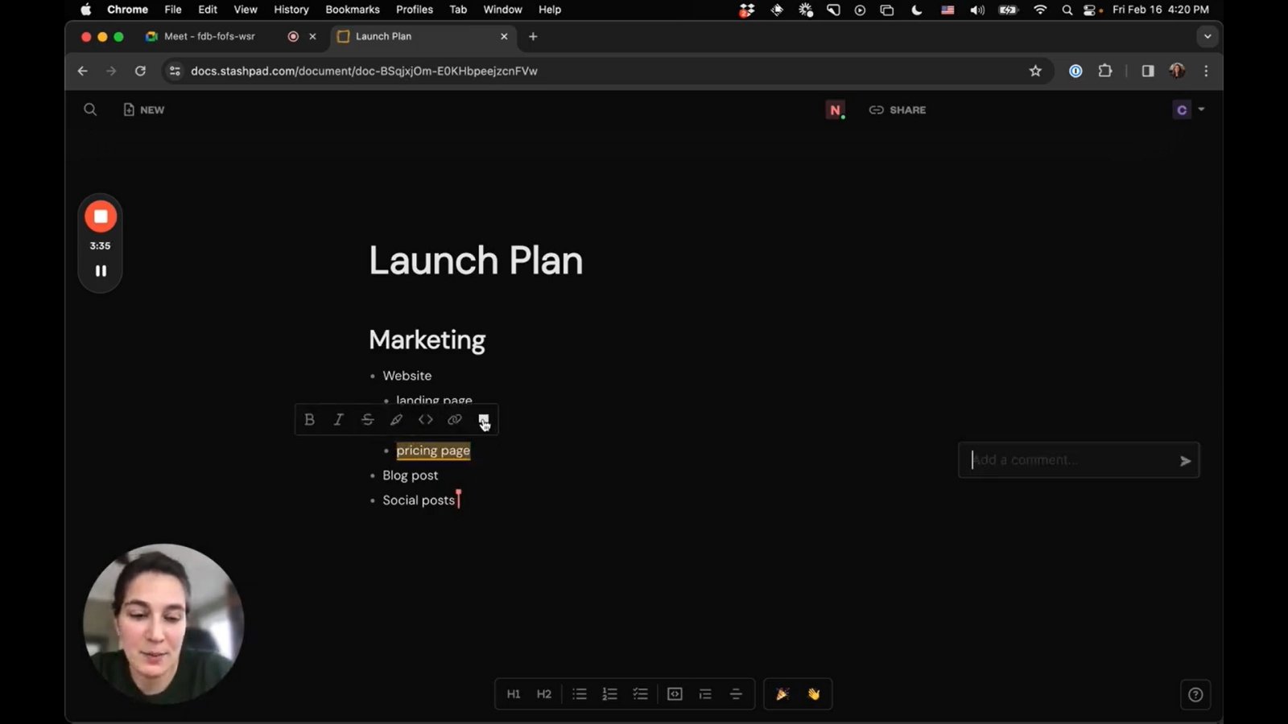
Task: Toggle Chrome side panel
Action: (x=1148, y=71)
